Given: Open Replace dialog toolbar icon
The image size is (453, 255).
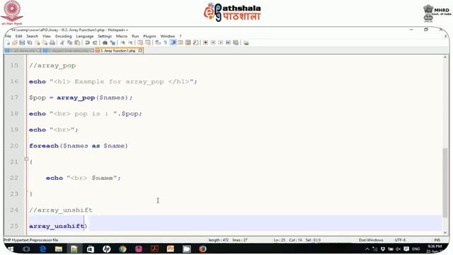Looking at the screenshot, I should [x=113, y=42].
